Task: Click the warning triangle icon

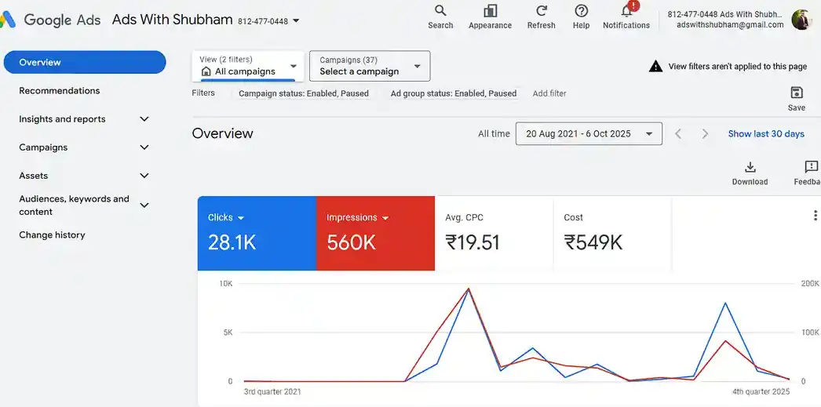Action: [x=655, y=67]
